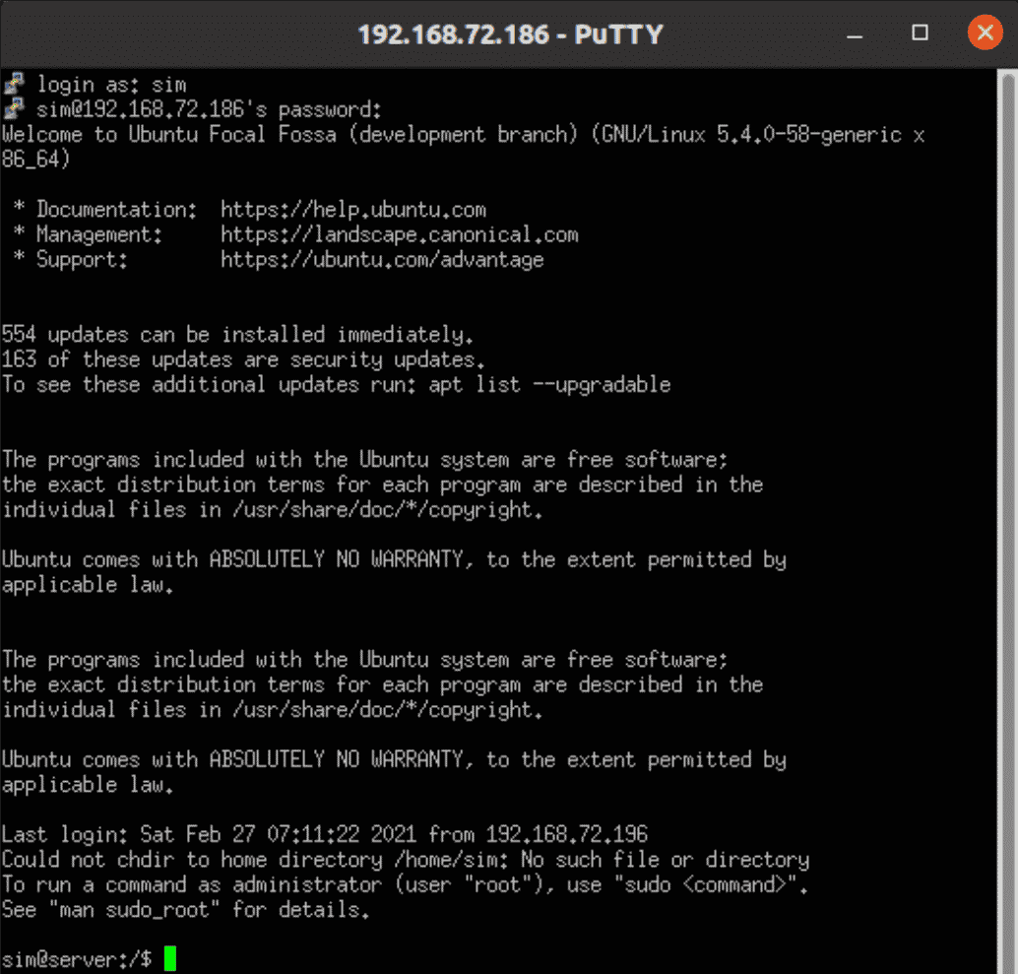The height and width of the screenshot is (974, 1018).
Task: Click the 'See "man sudo_root" for details' line
Action: (x=186, y=910)
